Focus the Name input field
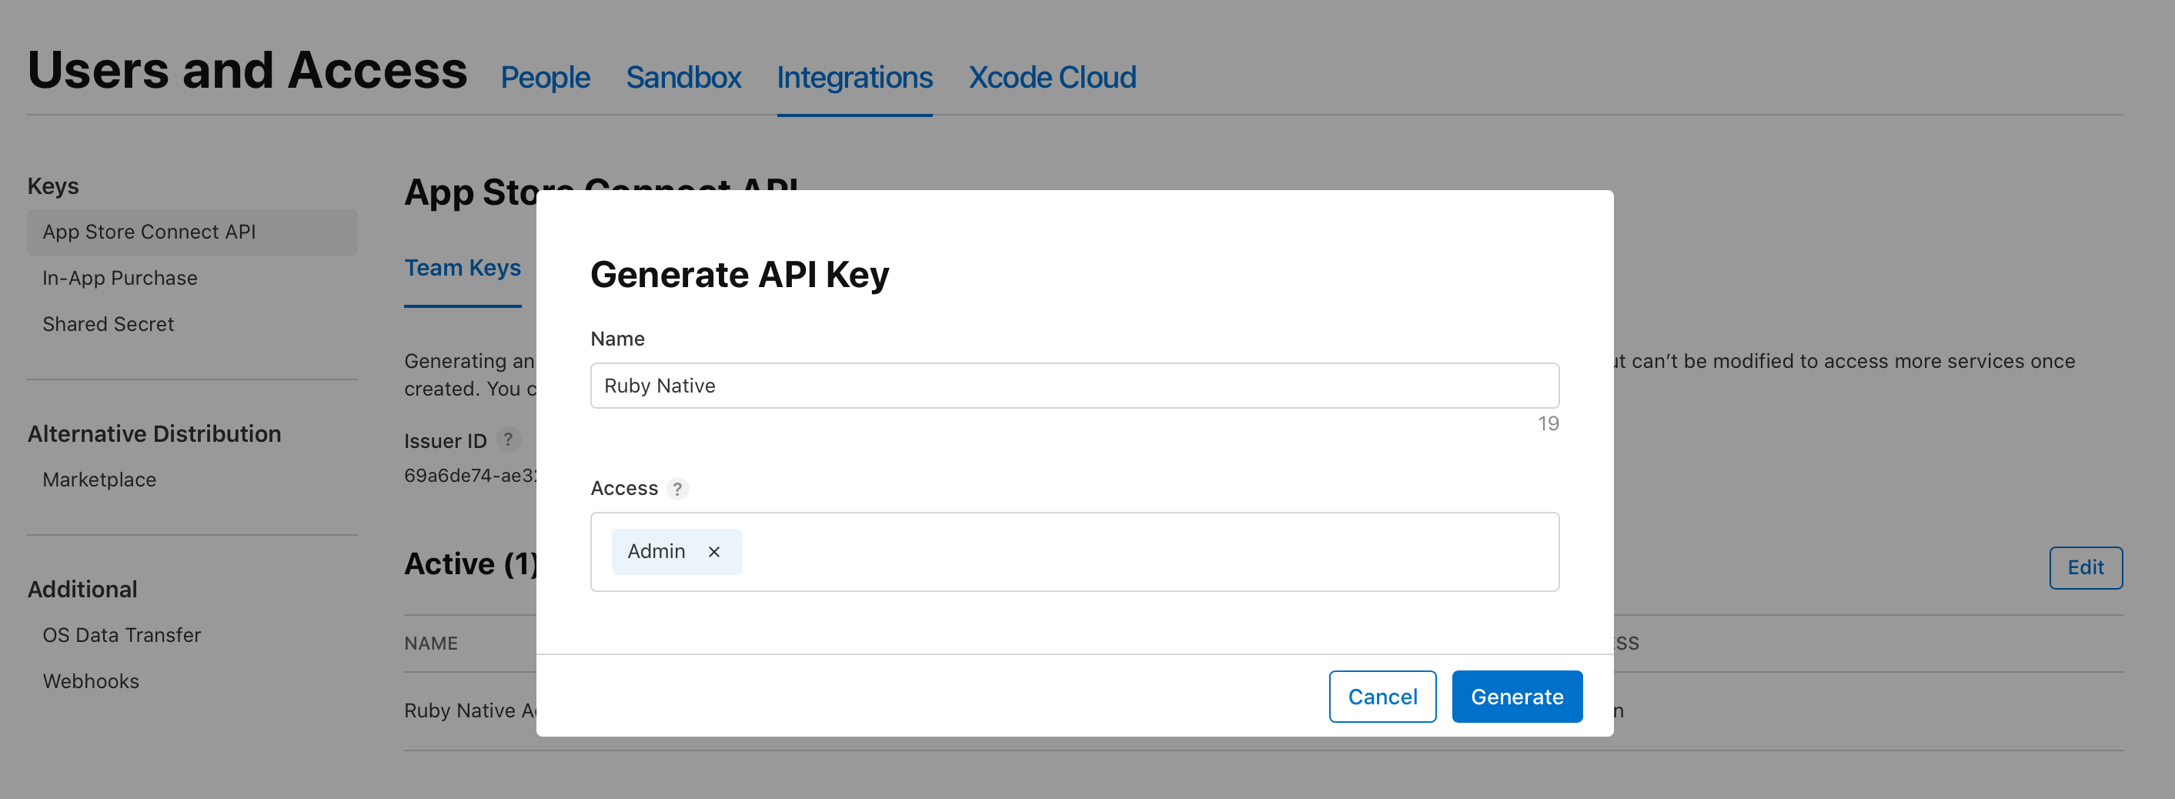This screenshot has width=2175, height=799. coord(1074,385)
